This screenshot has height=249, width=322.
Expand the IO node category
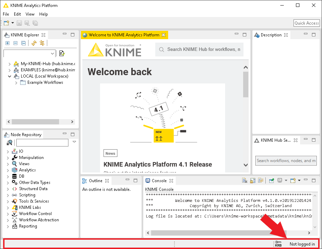pyautogui.click(x=8, y=152)
